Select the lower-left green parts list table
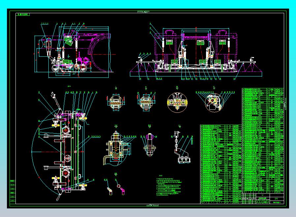This screenshot has width=296, height=217. [221, 164]
